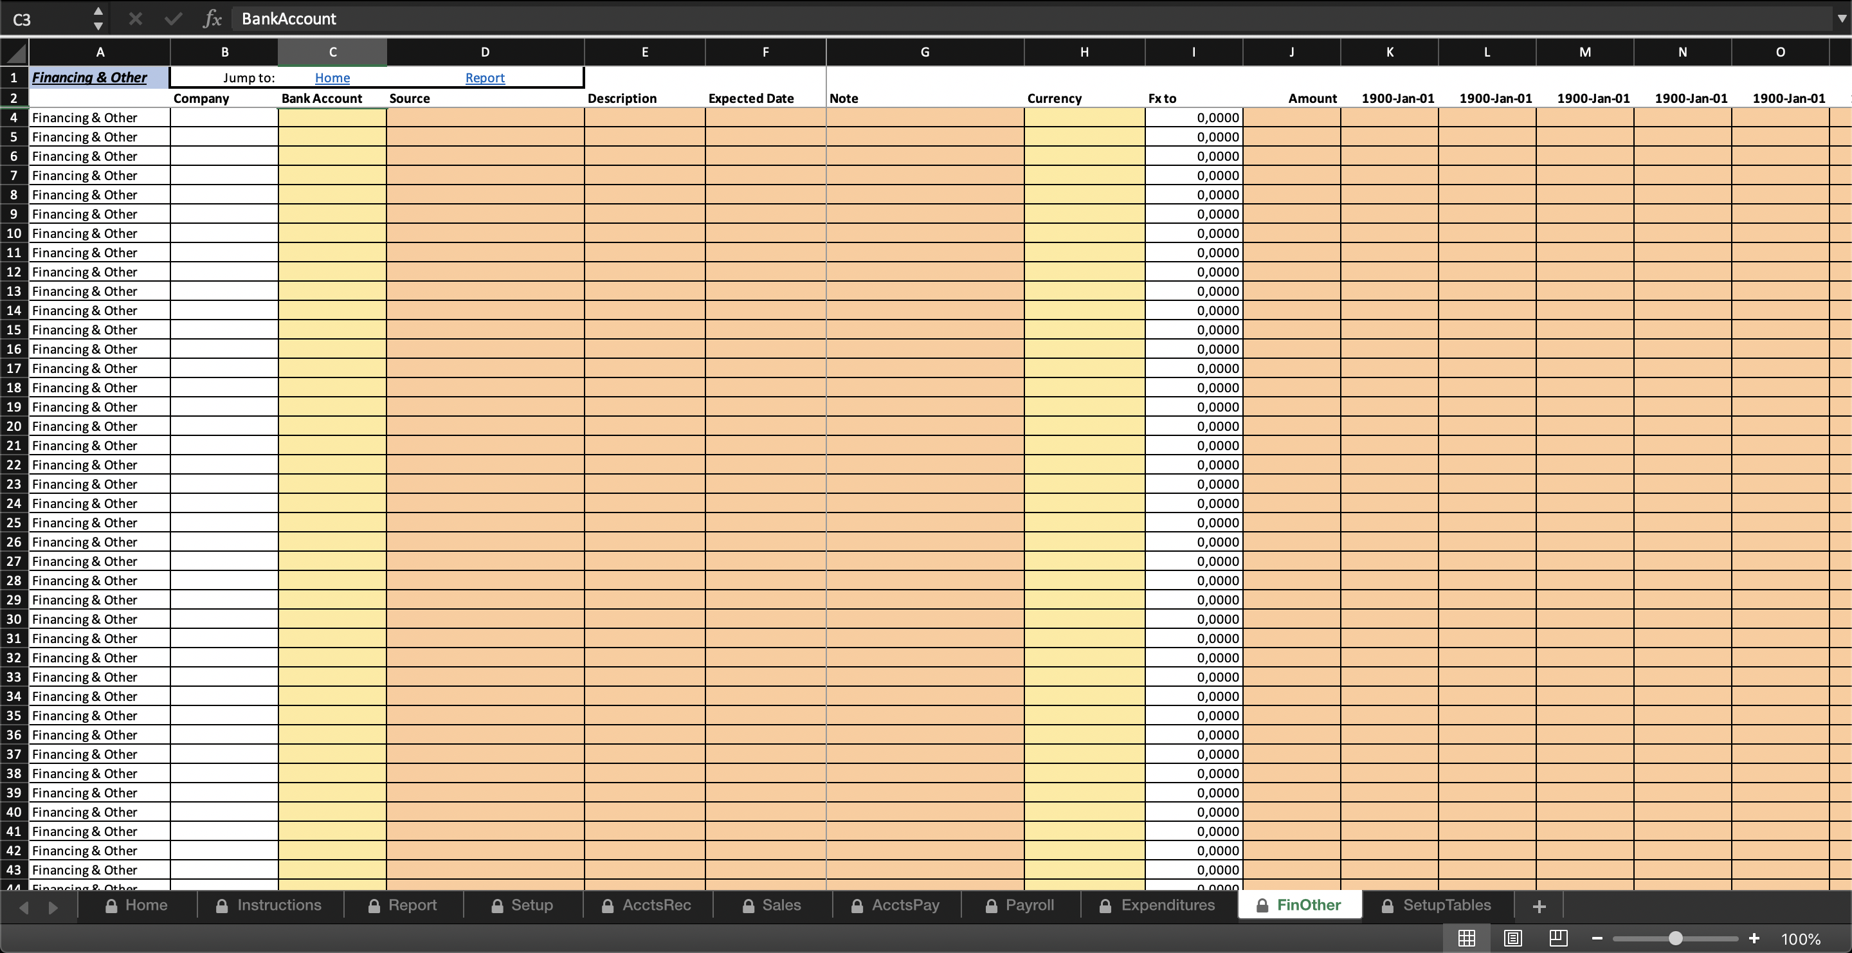1852x953 pixels.
Task: Switch to the Expenditures sheet tab
Action: pos(1157,905)
